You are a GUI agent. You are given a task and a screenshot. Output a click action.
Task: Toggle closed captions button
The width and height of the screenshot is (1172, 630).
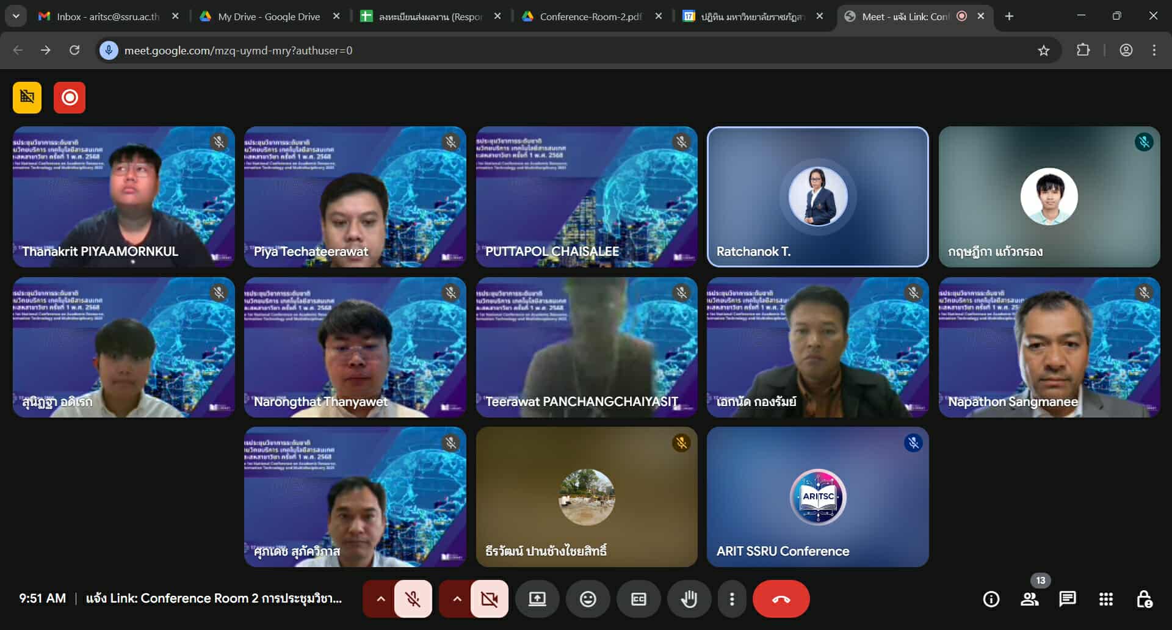pos(638,599)
